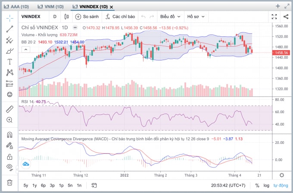Expand the chart panel with arrows icon
293x193 pixels.
tap(287, 6)
